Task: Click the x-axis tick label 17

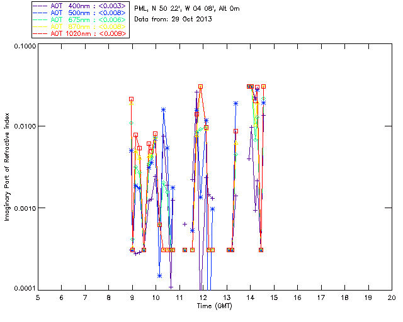Action: pyautogui.click(x=321, y=297)
